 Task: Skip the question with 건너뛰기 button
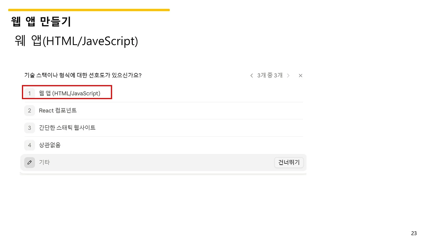[x=289, y=162]
